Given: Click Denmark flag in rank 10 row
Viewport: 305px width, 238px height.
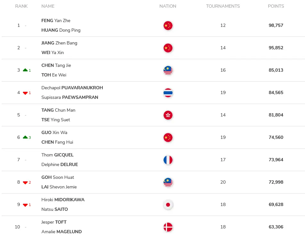Looking at the screenshot, I should coord(168,227).
